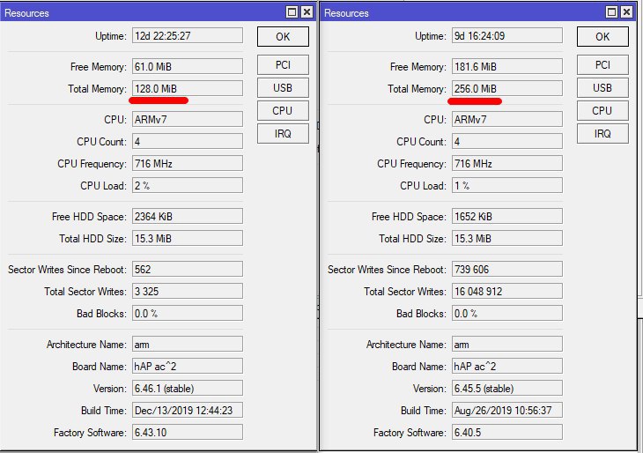Click Total HDD Size field in left window
Image resolution: width=643 pixels, height=453 pixels.
point(188,239)
